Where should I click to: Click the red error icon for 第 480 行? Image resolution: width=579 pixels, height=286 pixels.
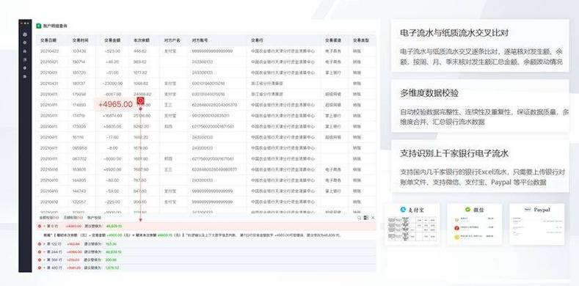click(x=40, y=268)
